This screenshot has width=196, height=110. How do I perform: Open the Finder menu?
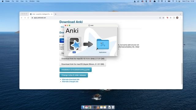coord(7,1)
